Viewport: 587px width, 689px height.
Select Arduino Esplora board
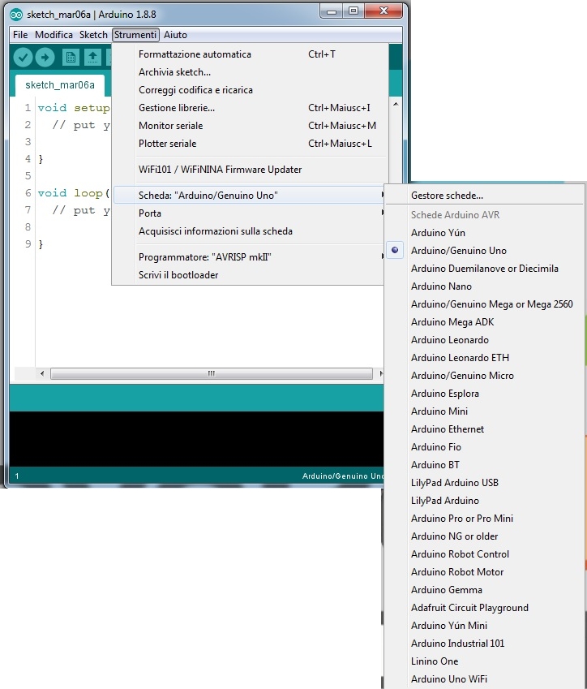pos(485,394)
